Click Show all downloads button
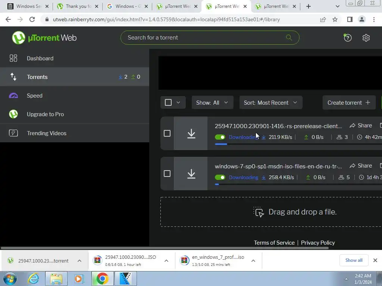382x286 pixels. click(354, 260)
